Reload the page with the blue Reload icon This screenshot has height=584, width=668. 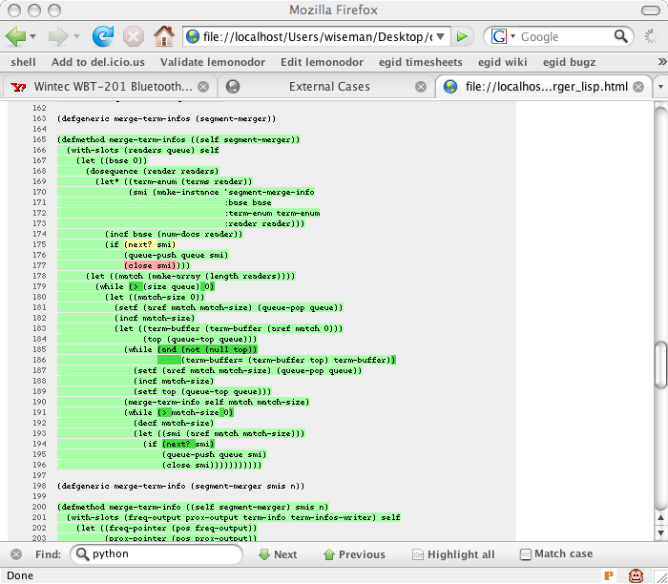[103, 36]
